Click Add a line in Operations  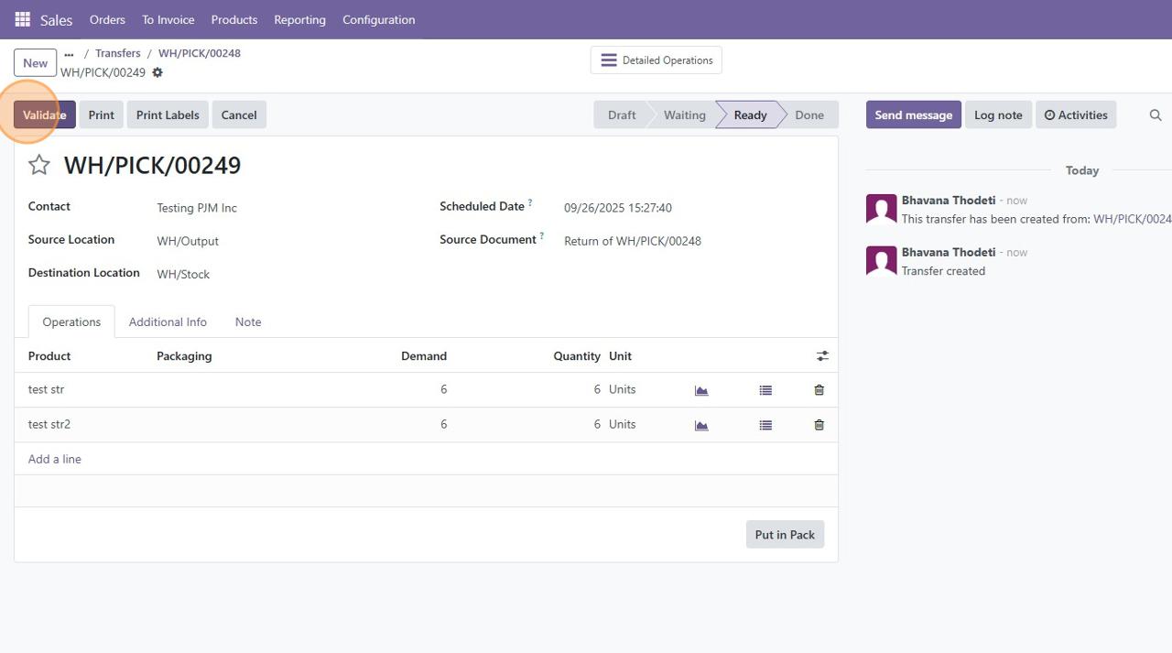[55, 459]
